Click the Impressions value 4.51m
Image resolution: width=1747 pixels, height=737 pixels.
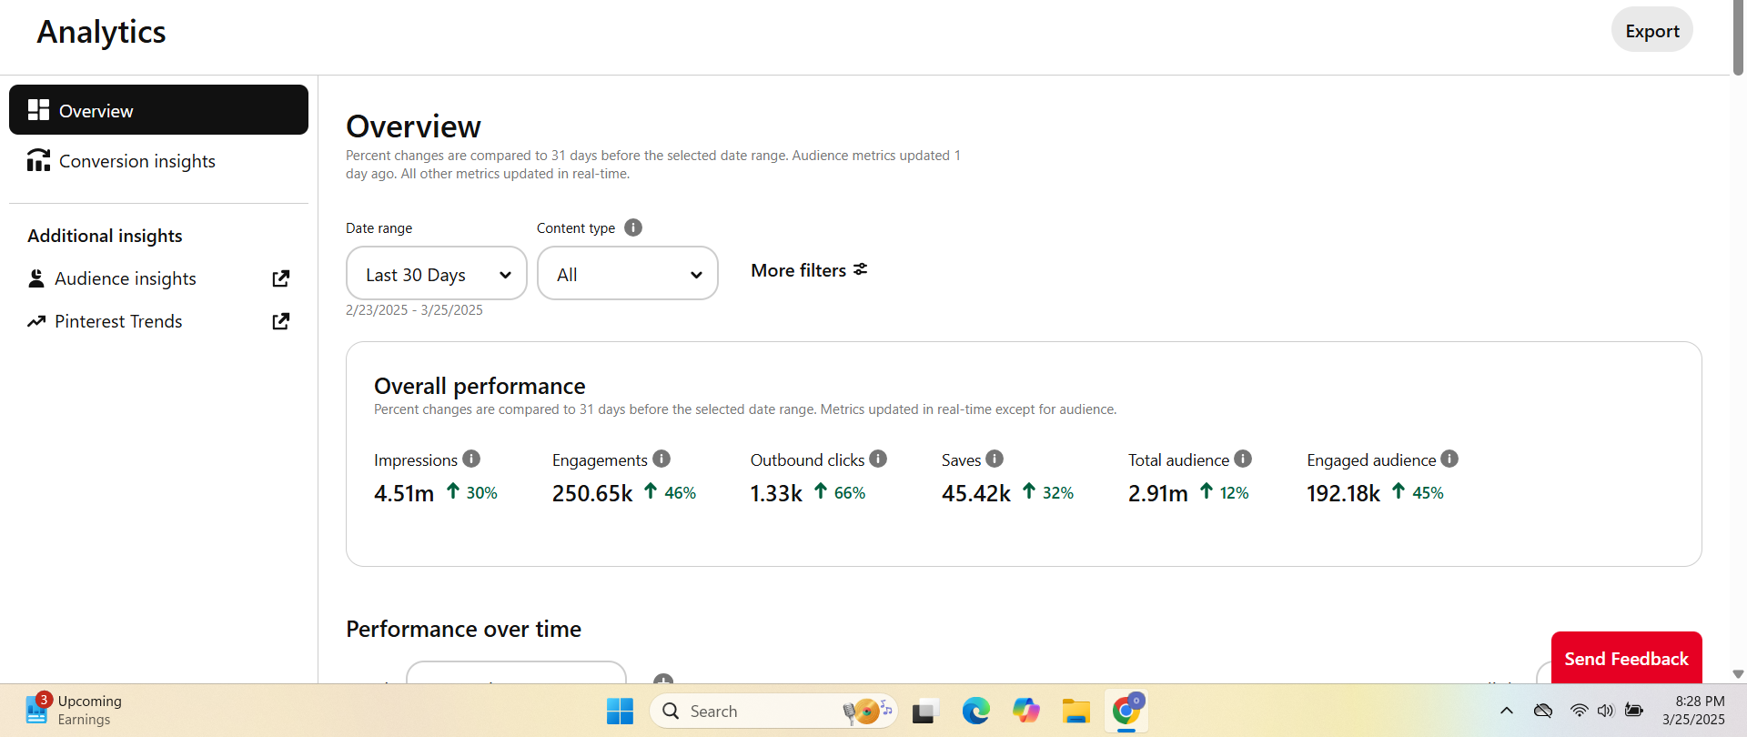pyautogui.click(x=404, y=493)
